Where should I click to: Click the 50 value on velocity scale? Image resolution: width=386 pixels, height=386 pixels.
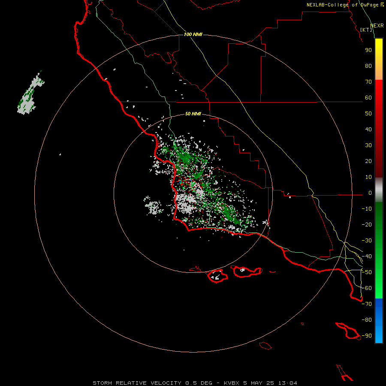368,114
